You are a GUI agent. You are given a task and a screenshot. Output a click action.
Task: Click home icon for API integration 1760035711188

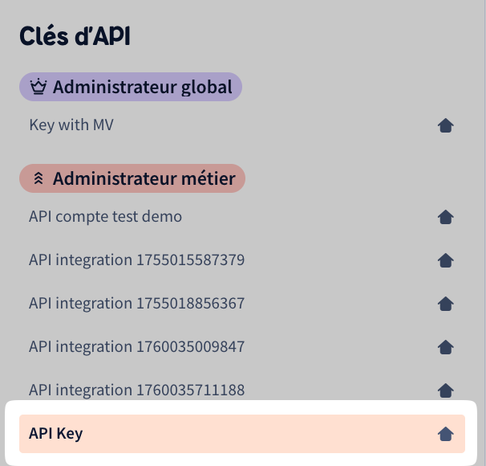click(446, 390)
